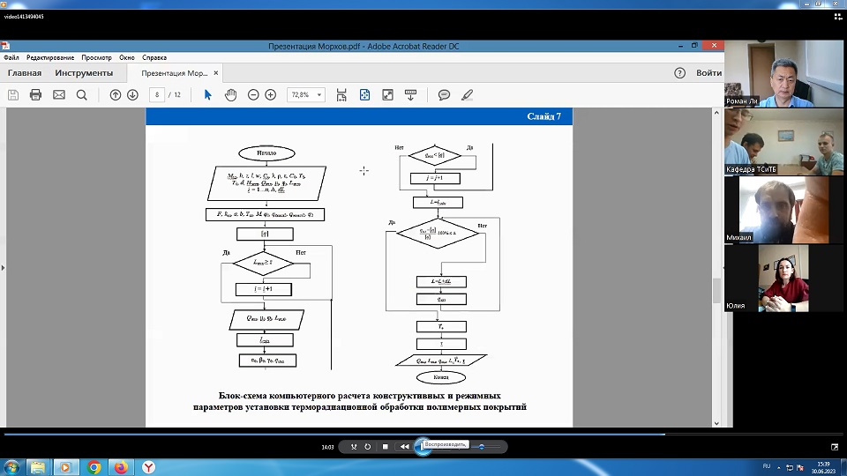Screen dimensions: 847x476
Task: Click the Print icon in Acrobat toolbar
Action: click(35, 95)
